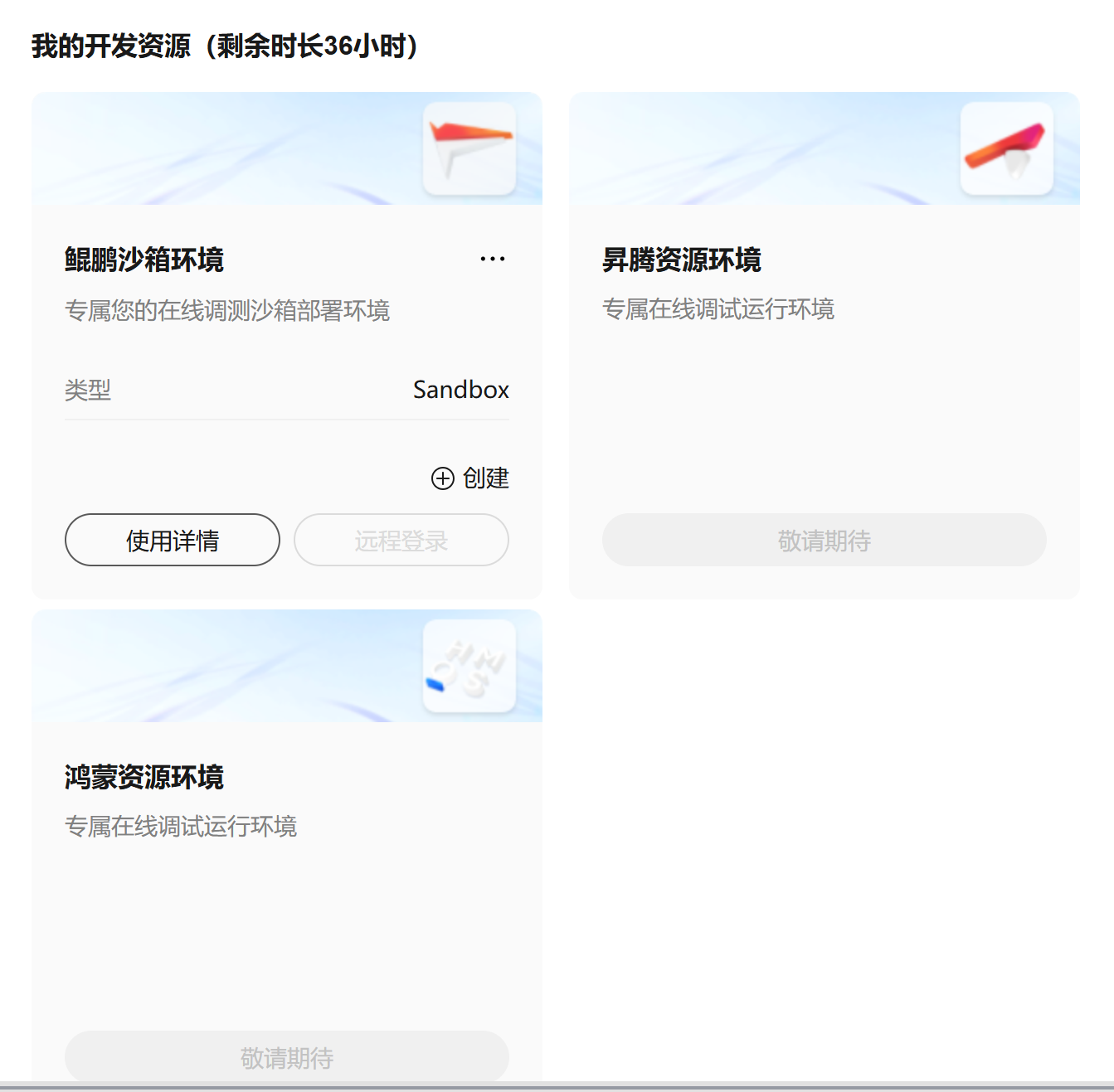Open the three-dot menu on 鲲鹏沙箱环境 card
1114x1092 pixels.
493,259
